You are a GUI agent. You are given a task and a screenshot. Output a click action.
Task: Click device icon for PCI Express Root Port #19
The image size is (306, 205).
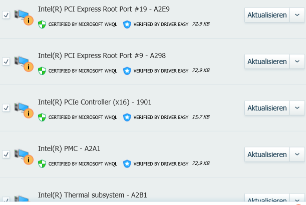pos(23,16)
